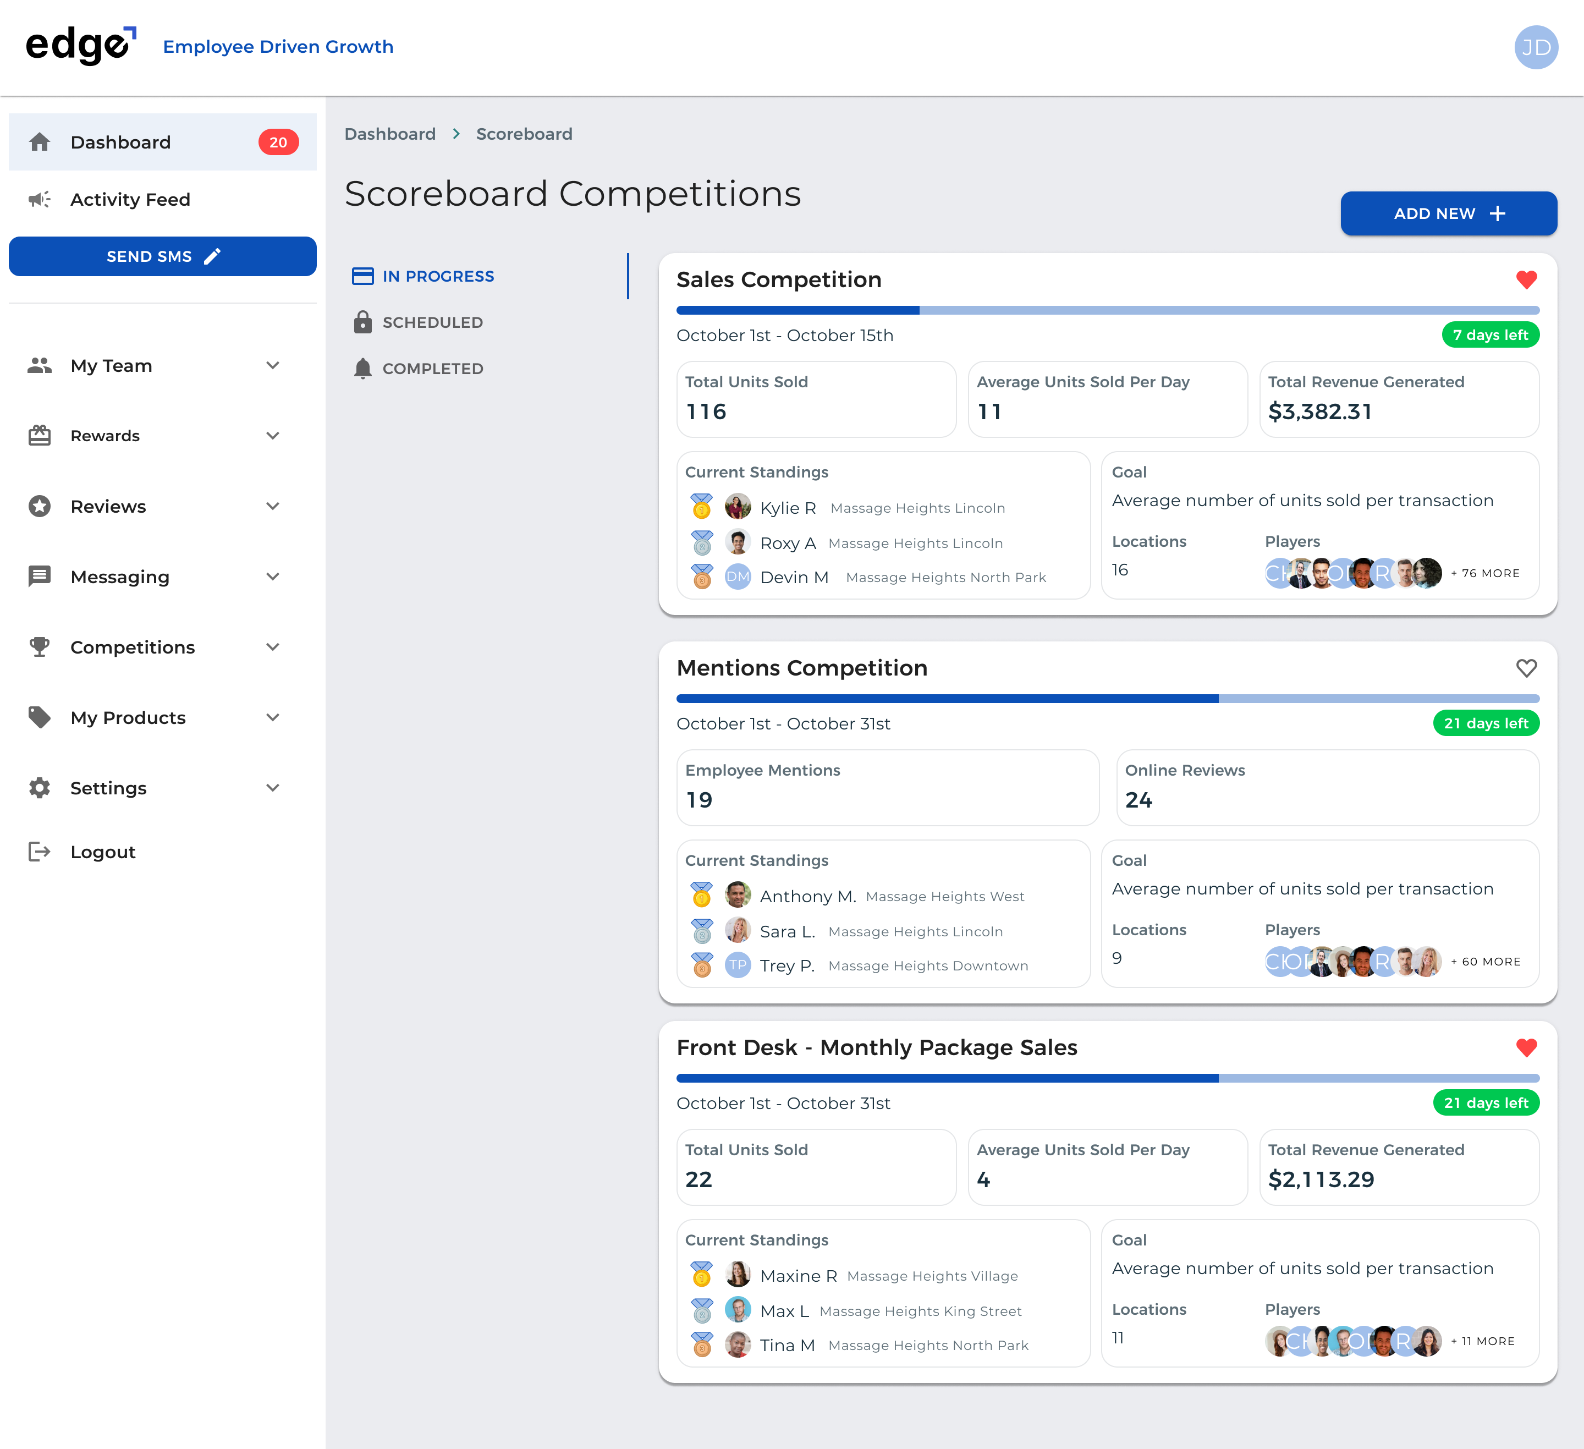This screenshot has height=1449, width=1584.
Task: Click the Rewards gift icon
Action: (39, 435)
